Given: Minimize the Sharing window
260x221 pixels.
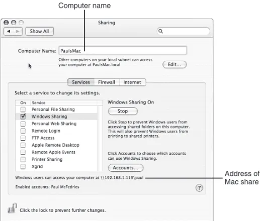Looking at the screenshot, I should pos(14,23).
